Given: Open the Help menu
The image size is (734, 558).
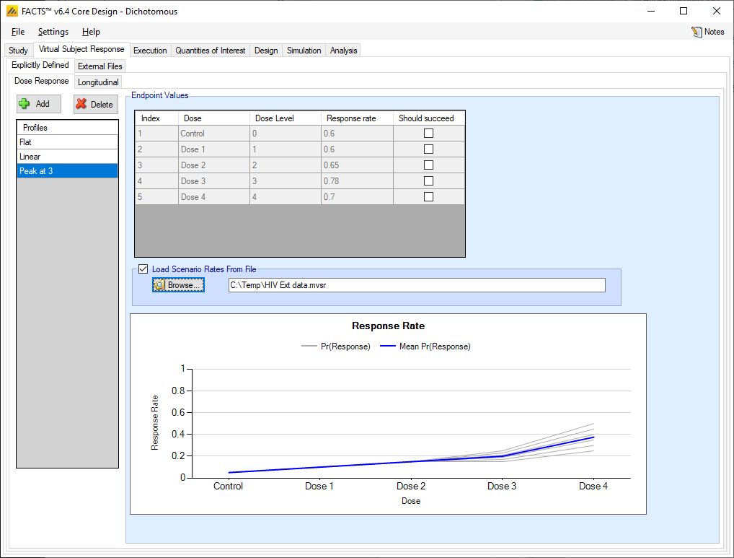Looking at the screenshot, I should click(x=91, y=32).
